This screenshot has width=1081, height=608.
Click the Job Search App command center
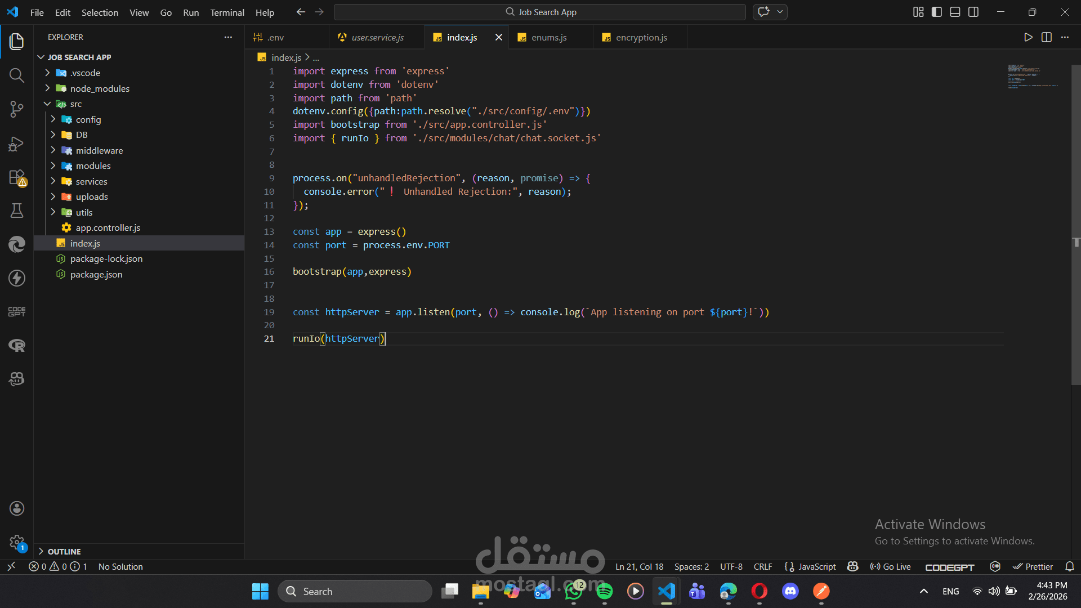pos(540,12)
